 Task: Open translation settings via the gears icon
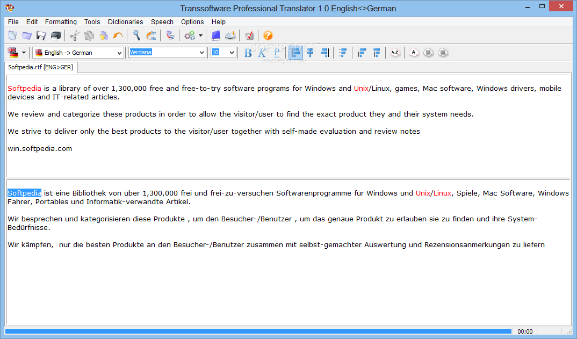tap(190, 35)
